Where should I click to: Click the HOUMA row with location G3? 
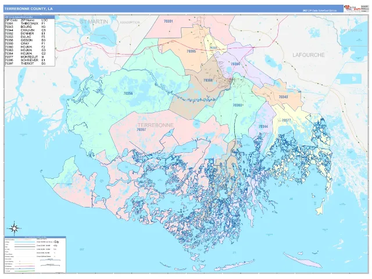pyautogui.click(x=25, y=51)
